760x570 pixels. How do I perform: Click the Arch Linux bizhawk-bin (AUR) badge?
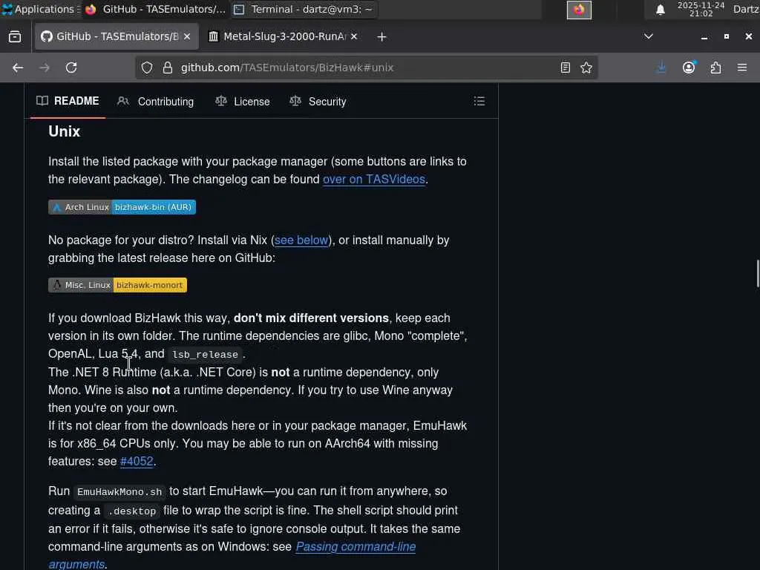122,207
